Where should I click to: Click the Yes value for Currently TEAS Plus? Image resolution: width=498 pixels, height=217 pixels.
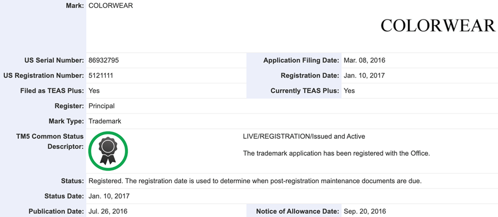click(349, 91)
